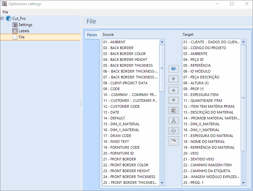Click the Target list scrollbar thumb
Viewport: 253px width, 191px height.
click(x=244, y=98)
